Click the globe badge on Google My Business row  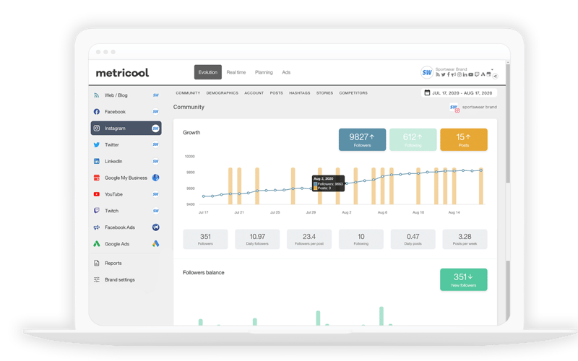pos(155,178)
